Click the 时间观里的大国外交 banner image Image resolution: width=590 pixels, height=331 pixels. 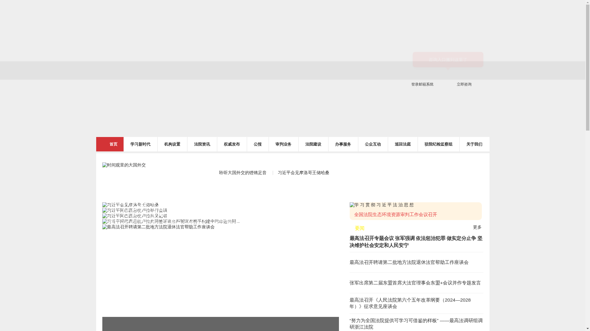tap(124, 165)
